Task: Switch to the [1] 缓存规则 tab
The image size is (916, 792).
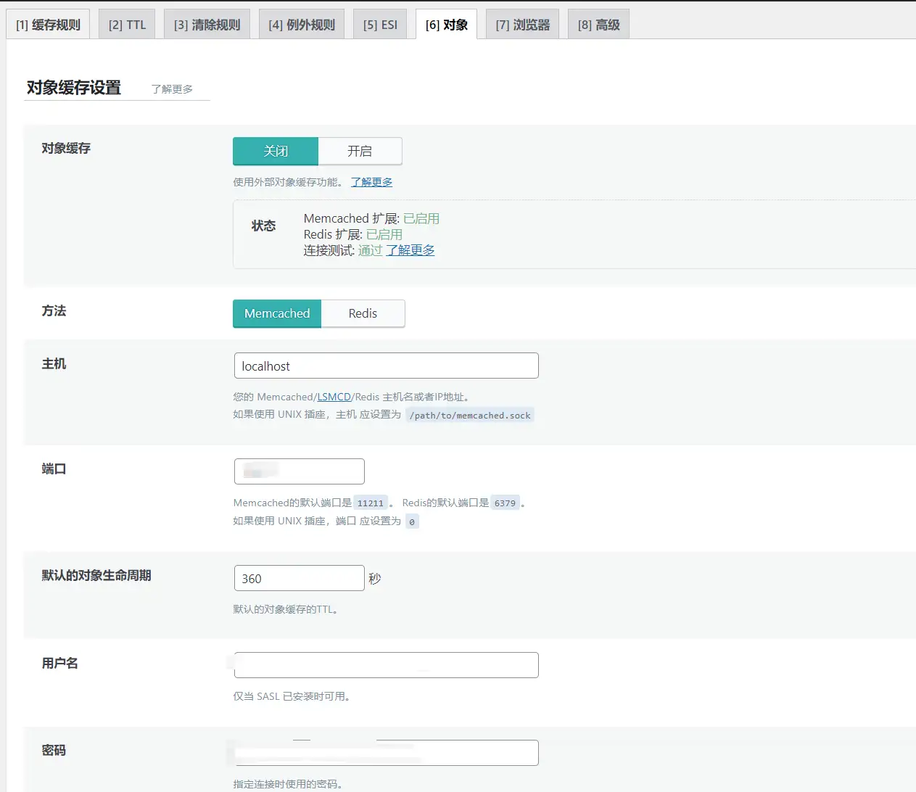Action: click(48, 25)
